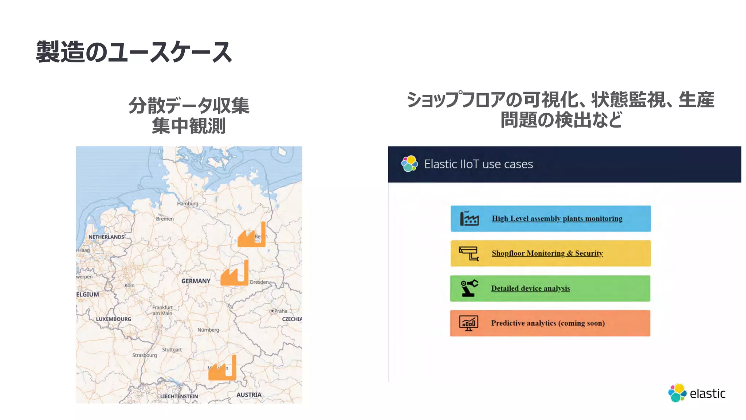Click the analytics chart icon
This screenshot has width=746, height=420.
tap(468, 323)
